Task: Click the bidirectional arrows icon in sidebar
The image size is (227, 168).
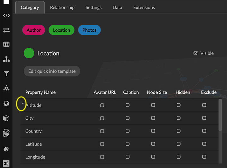Action: (6, 30)
